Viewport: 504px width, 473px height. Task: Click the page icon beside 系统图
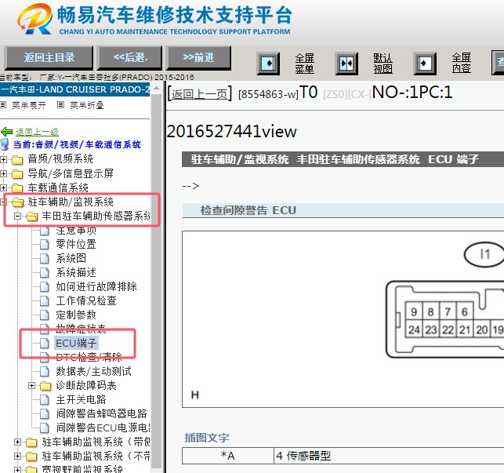point(45,259)
